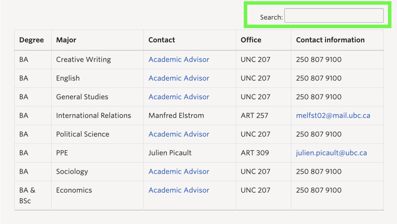The height and width of the screenshot is (224, 397).
Task: Open Academic Advisor link for Economics
Action: 179,190
